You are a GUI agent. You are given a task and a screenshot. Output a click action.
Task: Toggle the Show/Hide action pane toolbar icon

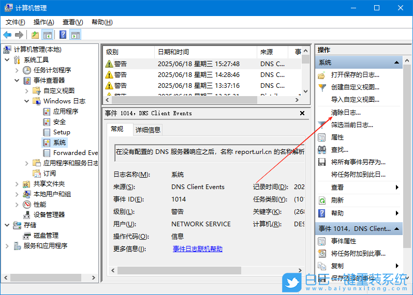point(76,35)
